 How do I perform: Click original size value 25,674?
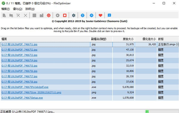coord(130,60)
